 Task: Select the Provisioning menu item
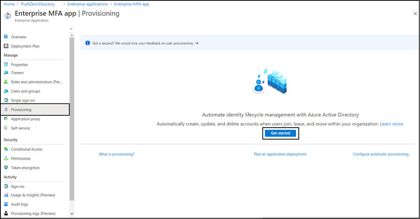click(35, 110)
